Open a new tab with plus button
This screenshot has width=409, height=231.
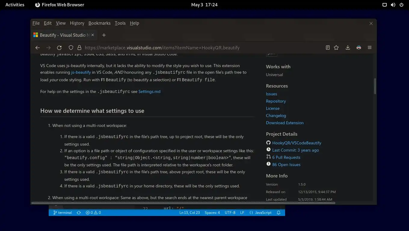104,35
